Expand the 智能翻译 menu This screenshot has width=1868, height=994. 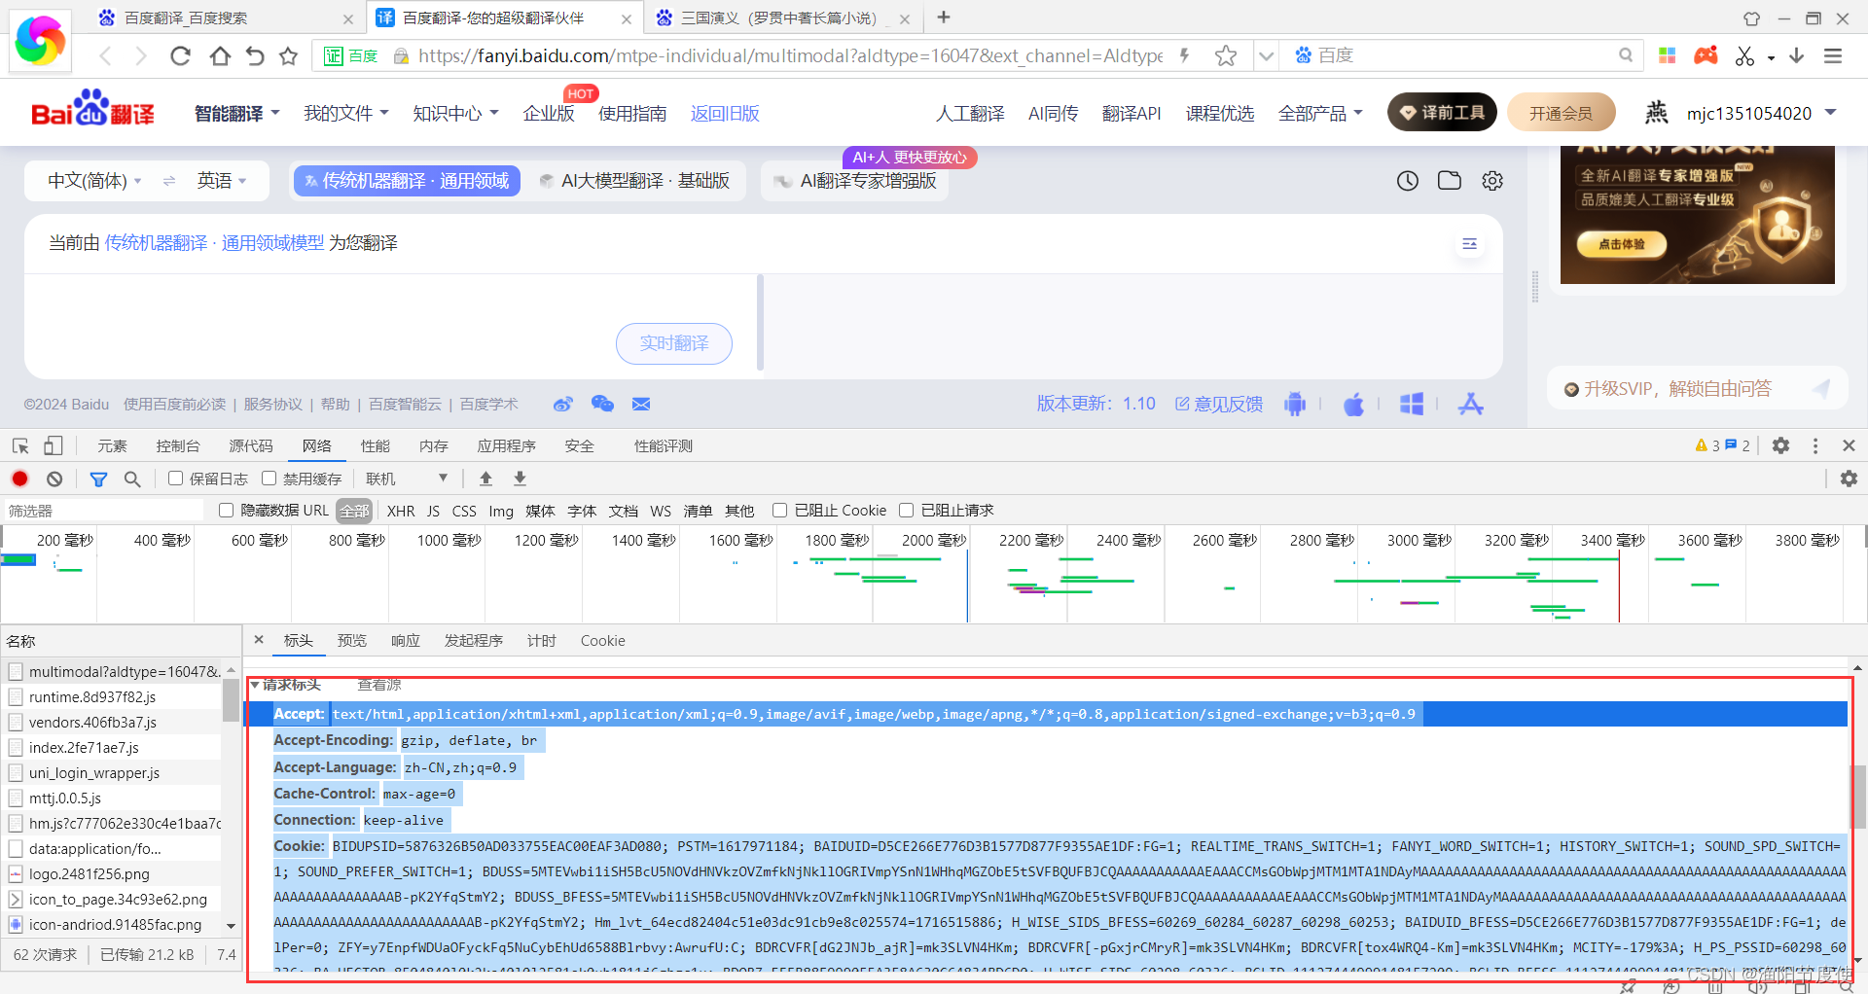237,114
